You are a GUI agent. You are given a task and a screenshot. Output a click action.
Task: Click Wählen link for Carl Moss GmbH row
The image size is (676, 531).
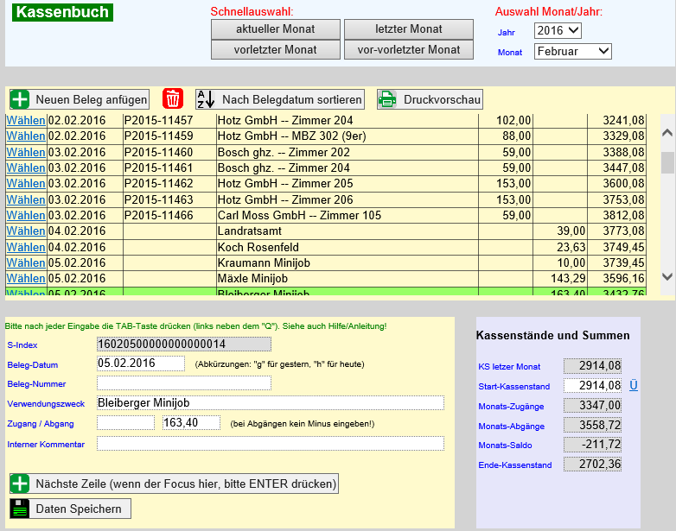[26, 215]
